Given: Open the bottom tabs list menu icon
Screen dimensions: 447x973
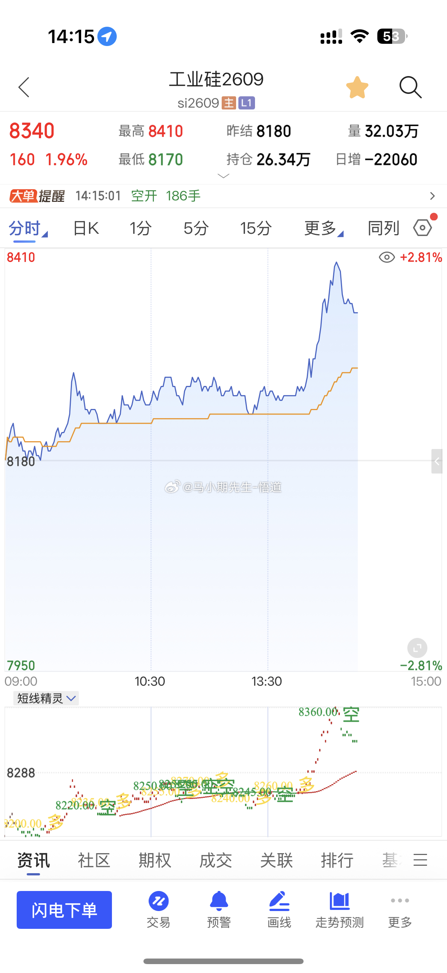Looking at the screenshot, I should (420, 860).
